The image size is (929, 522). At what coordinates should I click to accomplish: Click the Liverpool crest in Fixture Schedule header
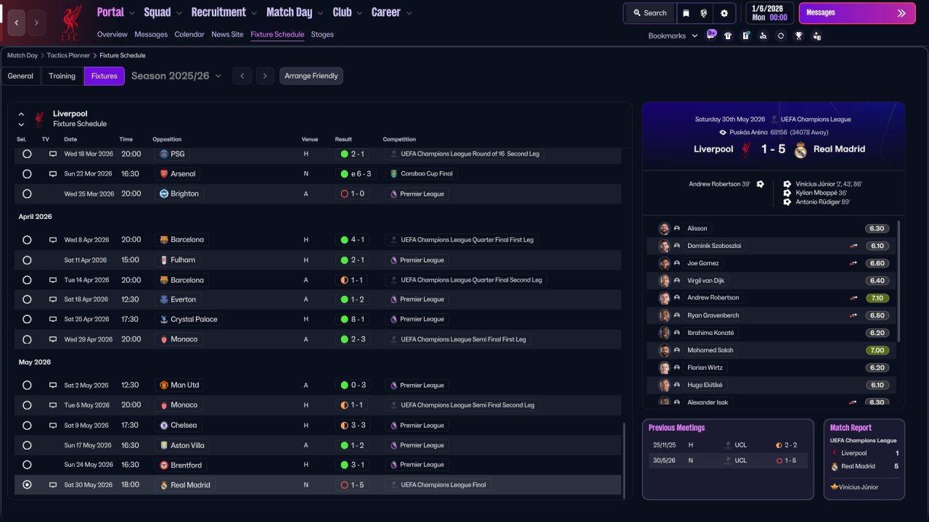pos(39,119)
